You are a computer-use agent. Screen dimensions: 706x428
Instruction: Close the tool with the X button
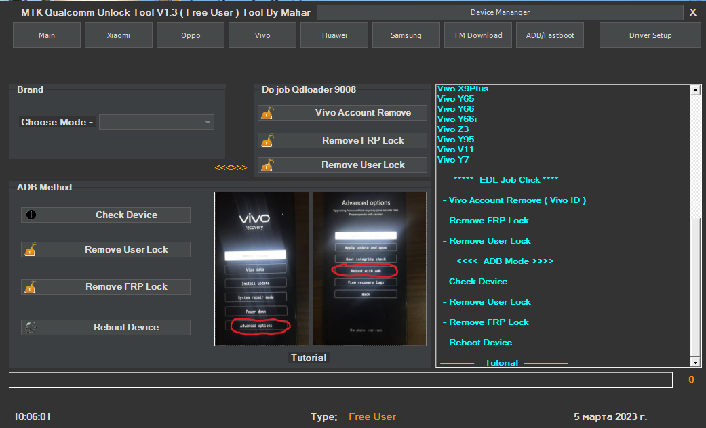point(693,13)
